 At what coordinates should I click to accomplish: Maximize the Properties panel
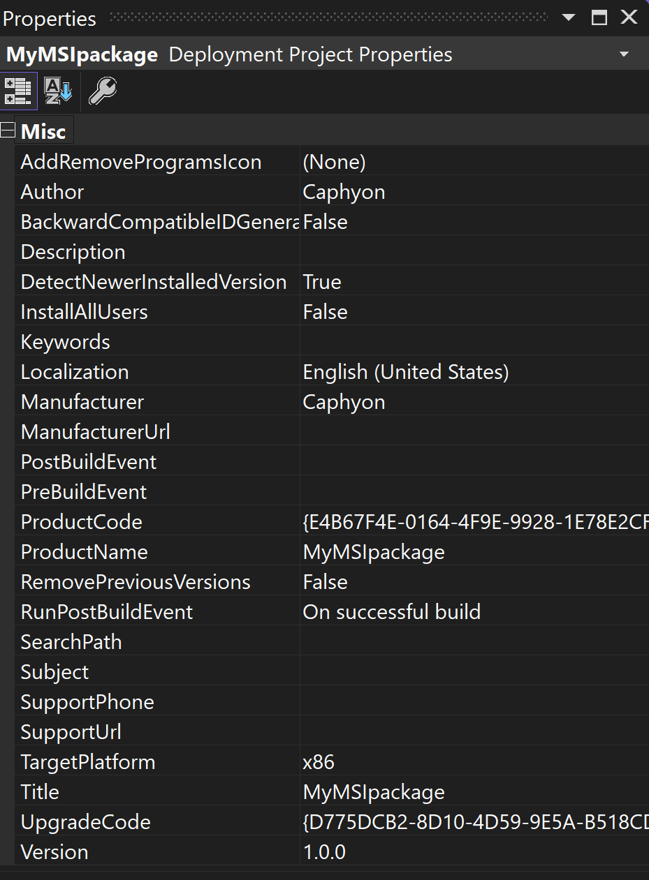599,17
